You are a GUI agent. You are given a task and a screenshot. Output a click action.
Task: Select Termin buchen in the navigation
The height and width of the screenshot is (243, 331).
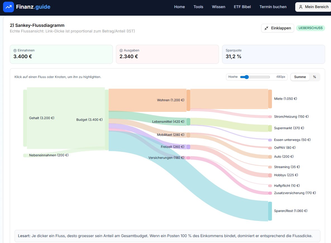coord(273,7)
